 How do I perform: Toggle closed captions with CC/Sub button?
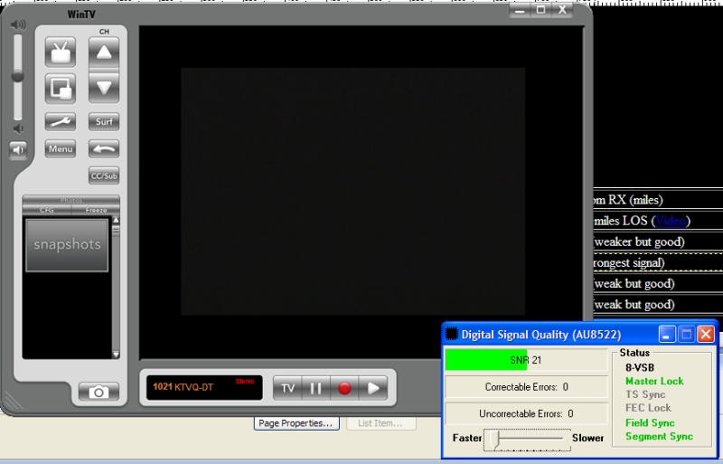pos(104,175)
